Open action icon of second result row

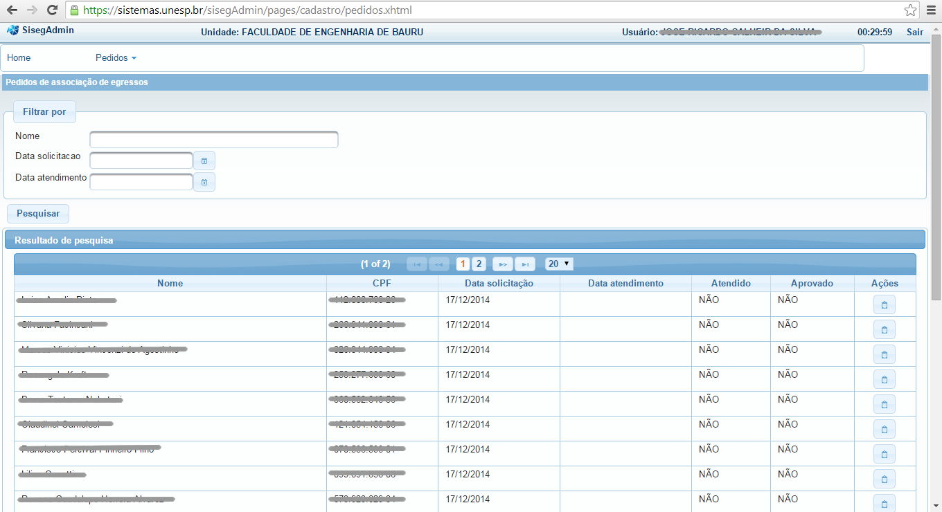[x=885, y=329]
